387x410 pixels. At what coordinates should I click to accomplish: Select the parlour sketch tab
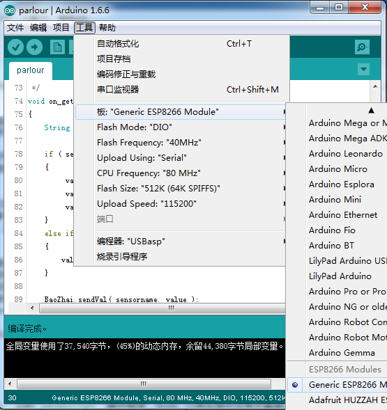[x=31, y=70]
